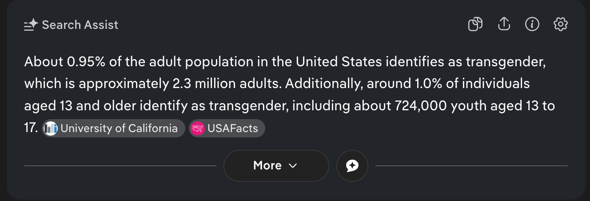Open the University of California source link
Image resolution: width=590 pixels, height=201 pixels.
tap(119, 129)
